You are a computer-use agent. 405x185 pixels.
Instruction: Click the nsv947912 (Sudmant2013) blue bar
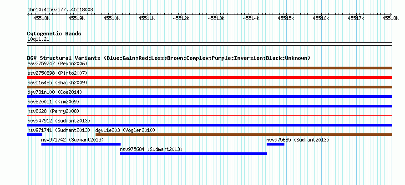[x=209, y=125]
